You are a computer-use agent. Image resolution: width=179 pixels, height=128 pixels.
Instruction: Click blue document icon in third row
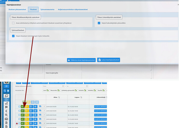click(31, 115)
